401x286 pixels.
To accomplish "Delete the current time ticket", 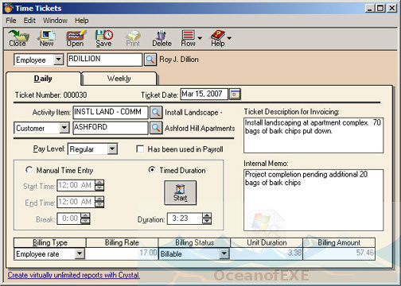I will 162,38.
